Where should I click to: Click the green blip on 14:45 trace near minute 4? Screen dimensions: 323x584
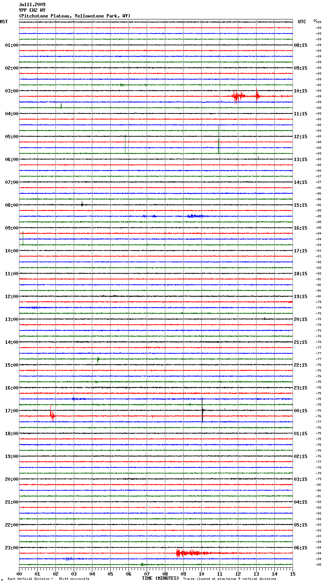pos(98,359)
